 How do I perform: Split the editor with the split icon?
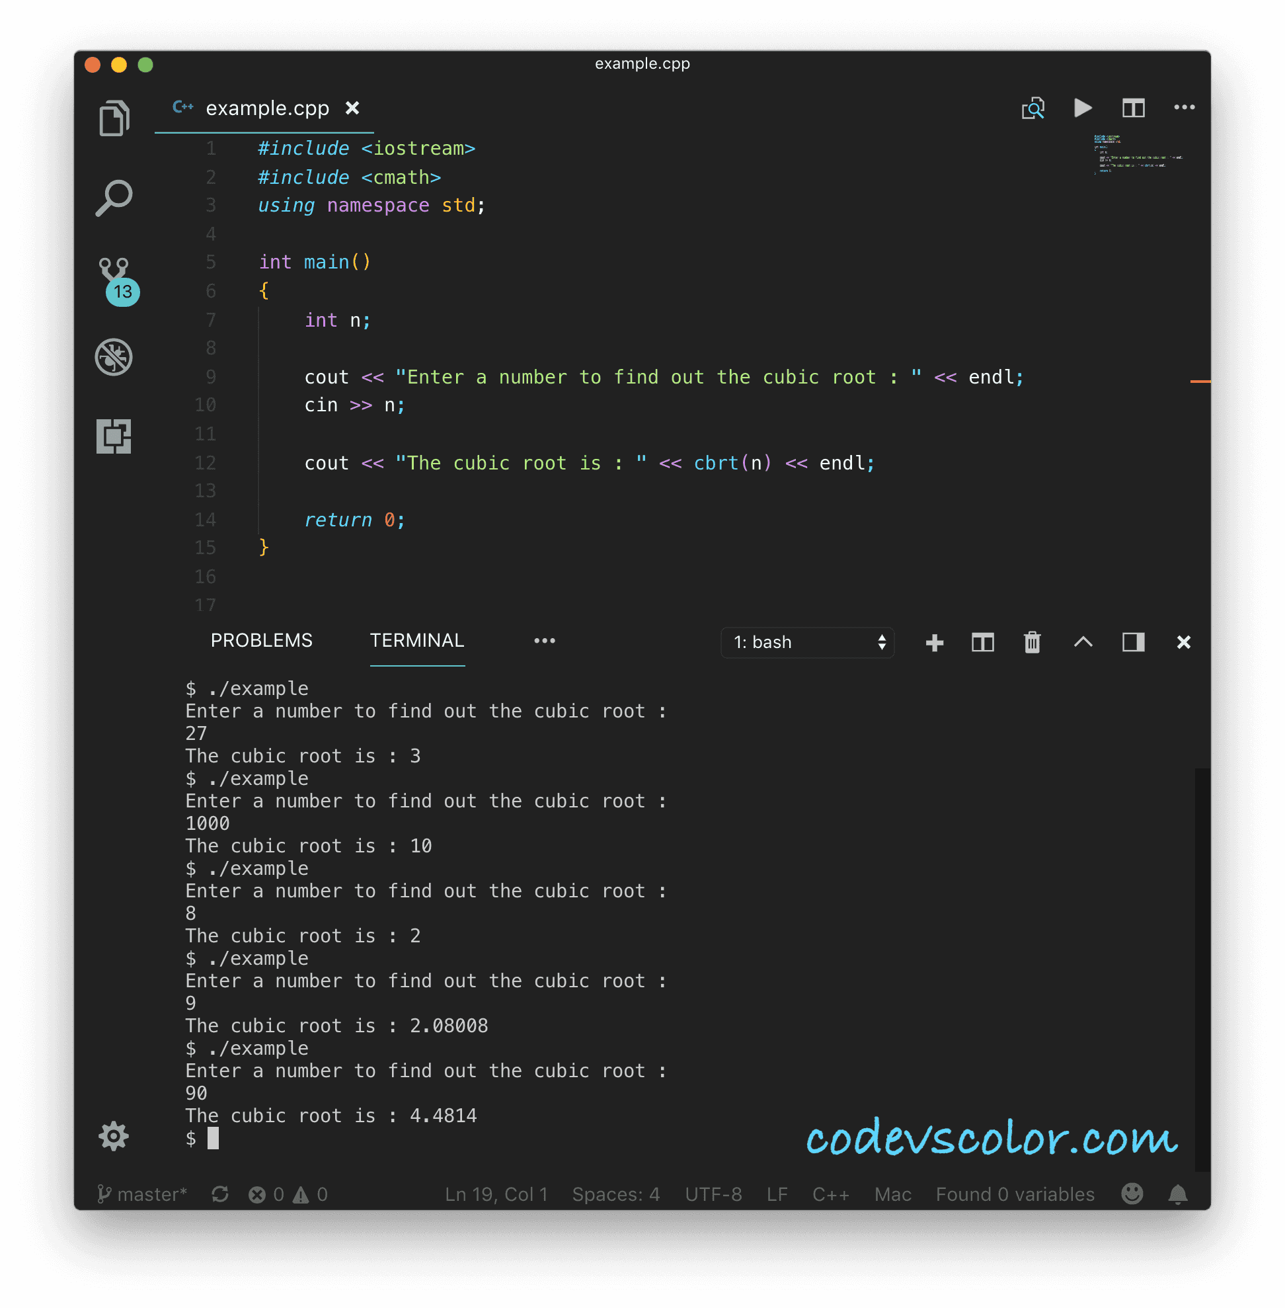[x=1133, y=108]
